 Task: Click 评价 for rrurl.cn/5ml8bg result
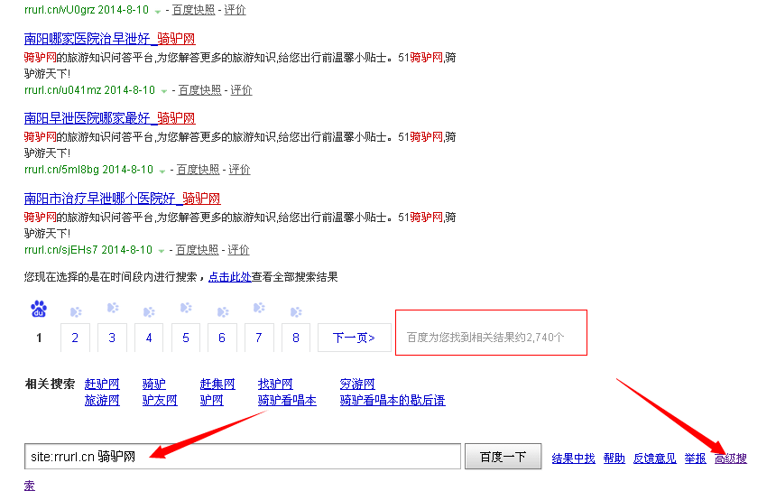click(239, 170)
